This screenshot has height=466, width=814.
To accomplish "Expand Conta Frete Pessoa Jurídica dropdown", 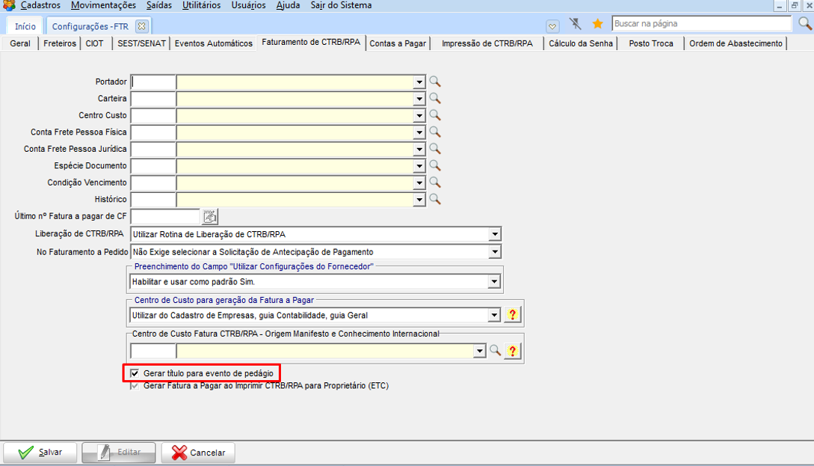I will coord(419,149).
